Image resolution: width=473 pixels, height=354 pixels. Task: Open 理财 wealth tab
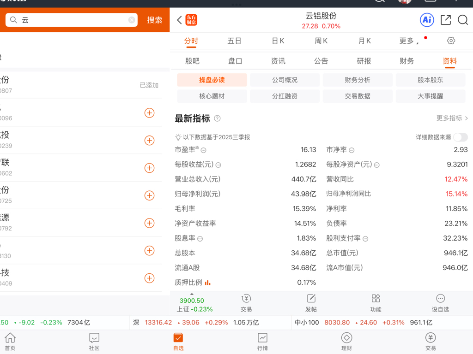[x=346, y=342]
